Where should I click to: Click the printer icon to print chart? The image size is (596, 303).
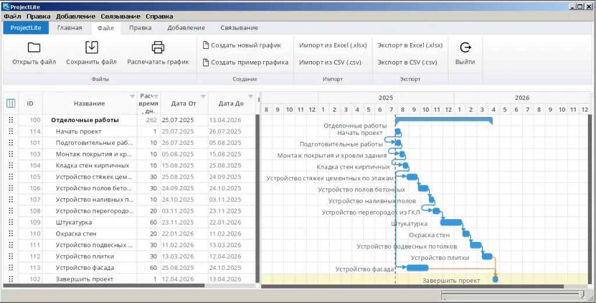(158, 48)
